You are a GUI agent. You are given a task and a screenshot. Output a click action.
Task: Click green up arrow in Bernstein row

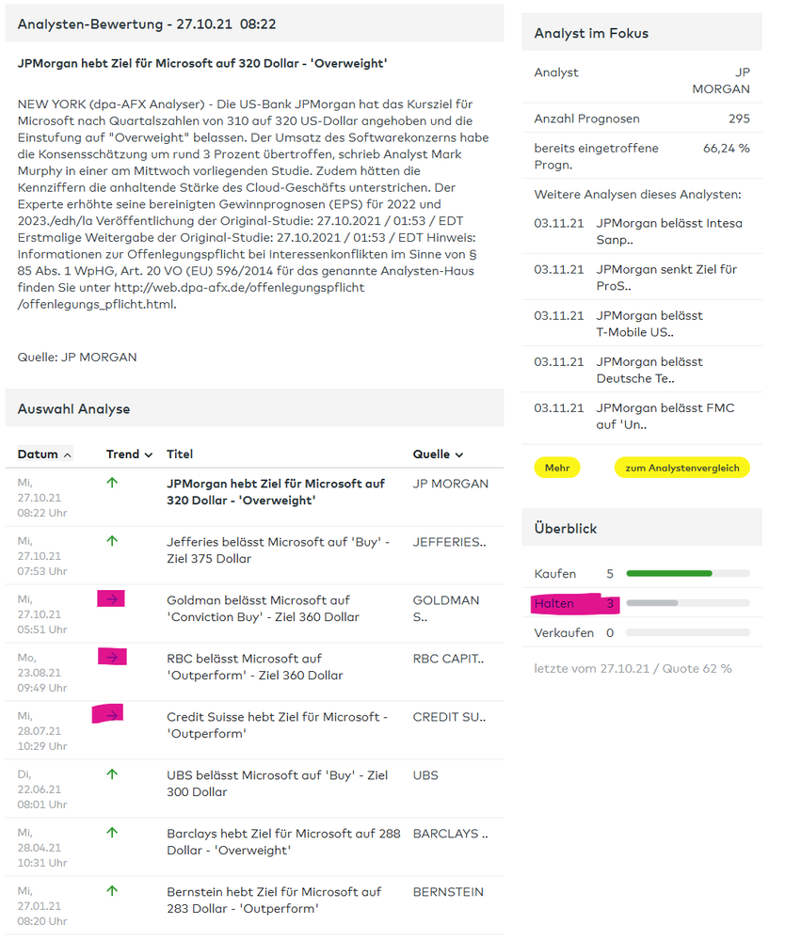pos(113,891)
